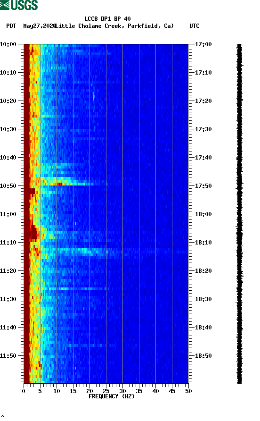Image resolution: width=260 pixels, height=421 pixels.
Task: Click the '17:20' UTC time label
Action: (203, 101)
